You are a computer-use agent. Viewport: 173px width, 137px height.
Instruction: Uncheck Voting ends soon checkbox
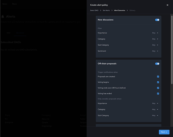[x=158, y=88]
